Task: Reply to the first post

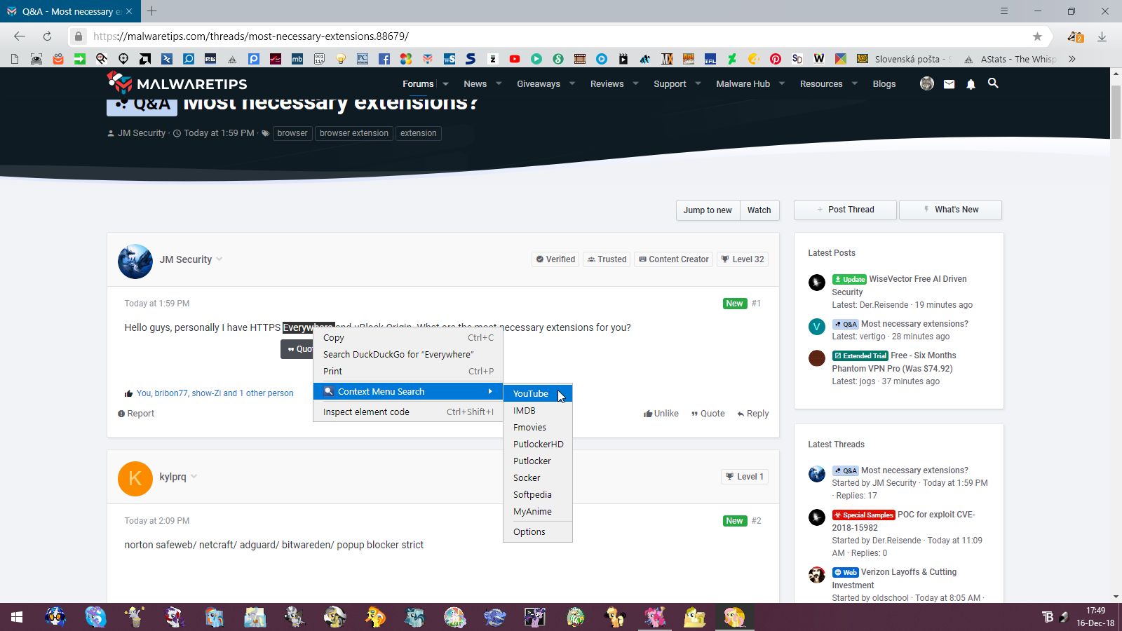Action: coord(753,414)
